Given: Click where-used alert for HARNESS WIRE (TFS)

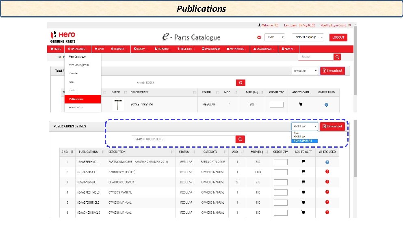Looking at the screenshot, I should pos(327,172).
